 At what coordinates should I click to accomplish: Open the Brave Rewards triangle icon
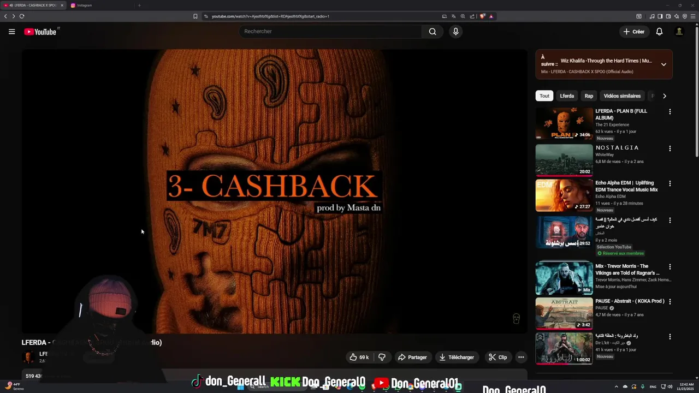click(491, 16)
